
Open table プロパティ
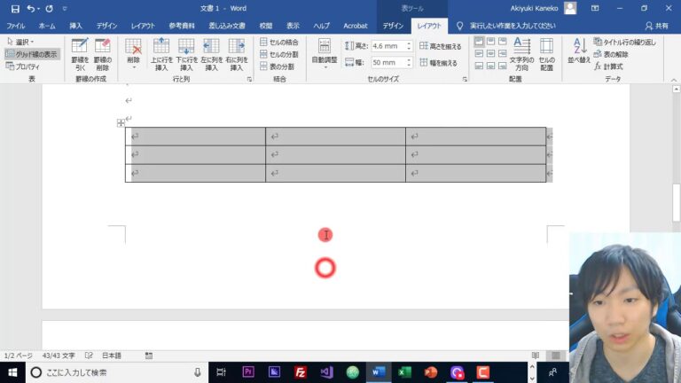tap(23, 66)
